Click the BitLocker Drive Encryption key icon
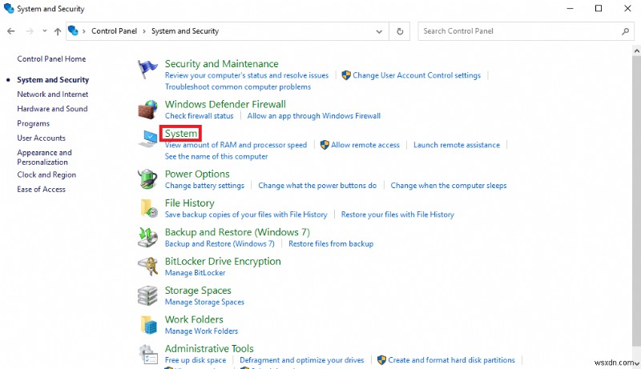Screen dimensions: 641x369 (x=147, y=267)
